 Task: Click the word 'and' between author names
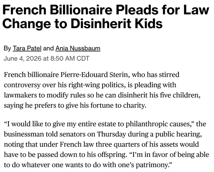(48, 49)
